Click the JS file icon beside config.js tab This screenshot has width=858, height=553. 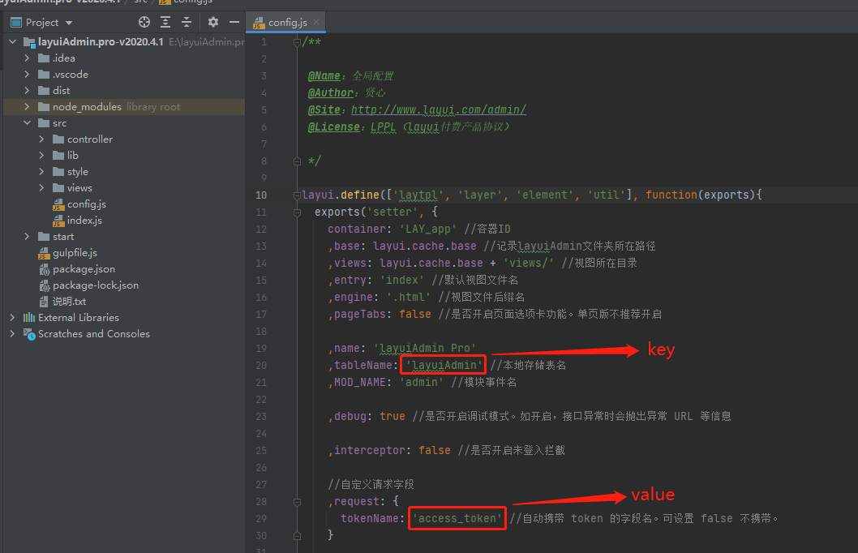tap(258, 23)
